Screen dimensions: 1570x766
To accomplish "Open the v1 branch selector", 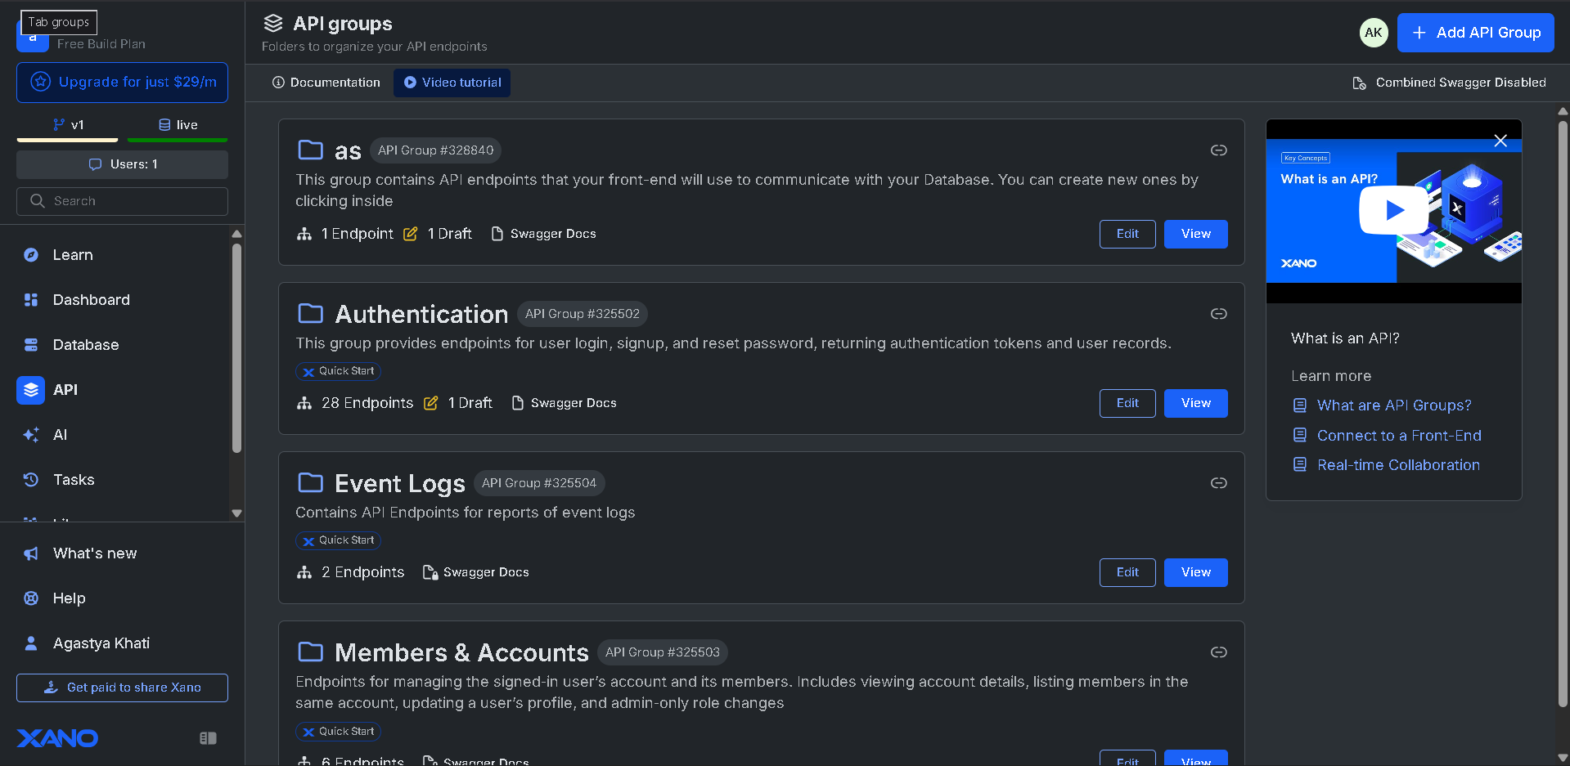I will (69, 125).
